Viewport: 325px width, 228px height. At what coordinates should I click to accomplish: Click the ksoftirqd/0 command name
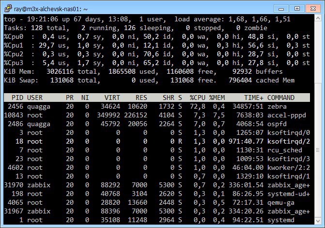(x=289, y=132)
